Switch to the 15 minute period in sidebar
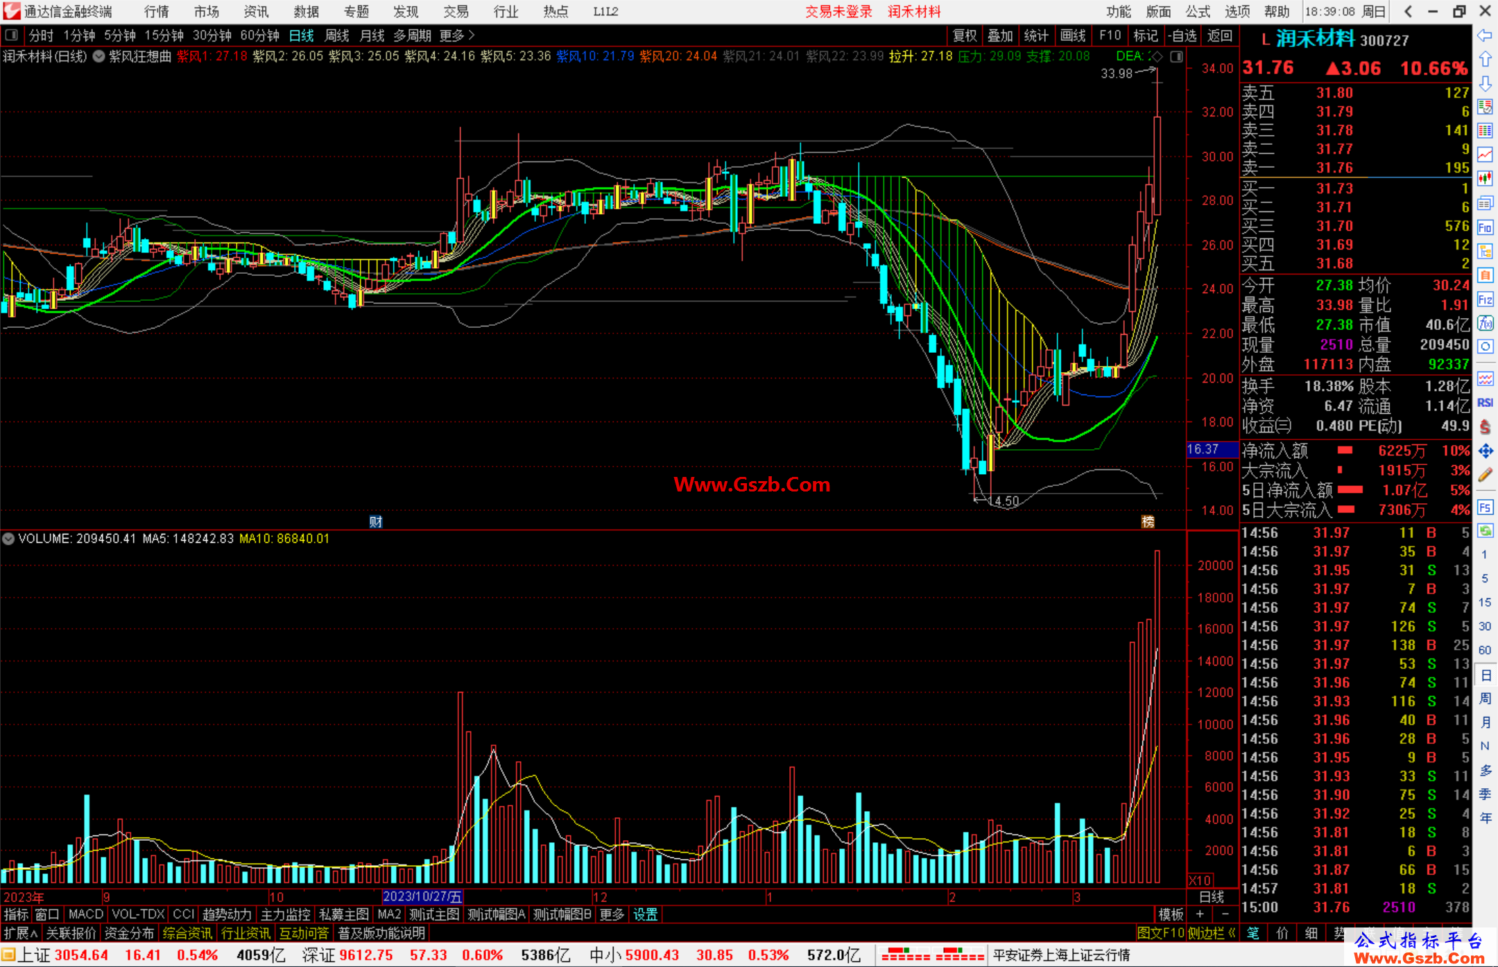 [1484, 602]
